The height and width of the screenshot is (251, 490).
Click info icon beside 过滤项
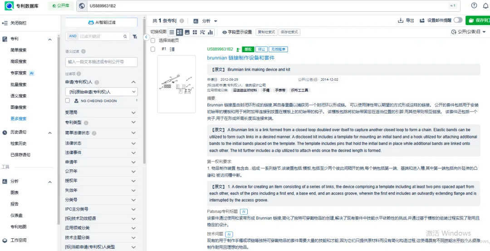(x=78, y=74)
